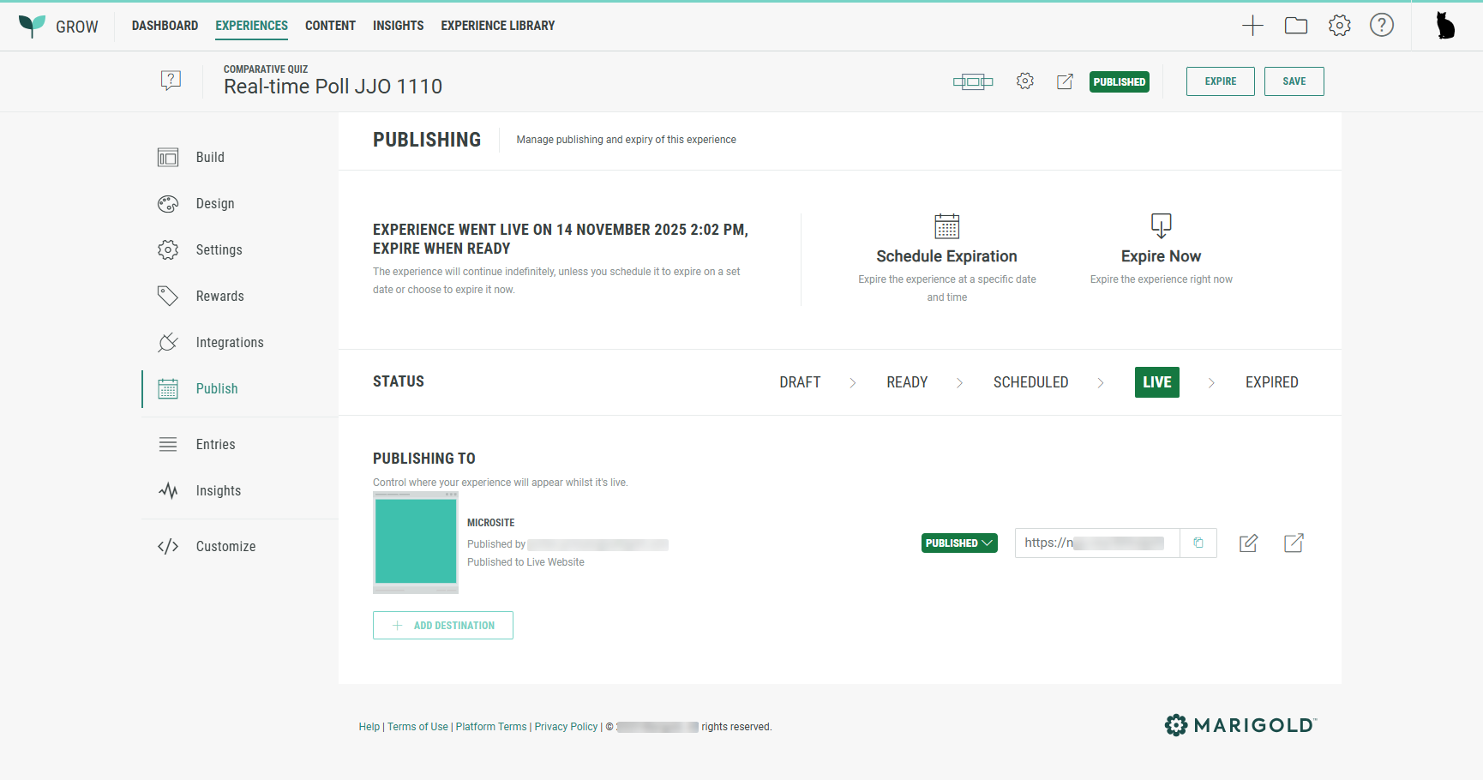Image resolution: width=1483 pixels, height=780 pixels.
Task: Switch to the Insights top menu
Action: tap(398, 26)
